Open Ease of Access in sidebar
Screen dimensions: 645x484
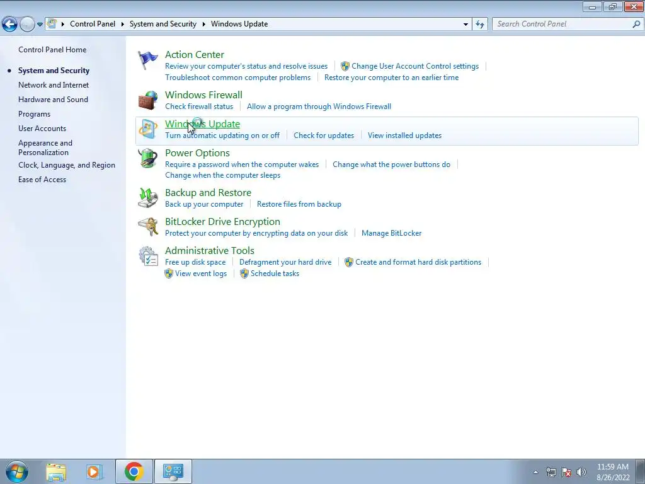pos(42,180)
